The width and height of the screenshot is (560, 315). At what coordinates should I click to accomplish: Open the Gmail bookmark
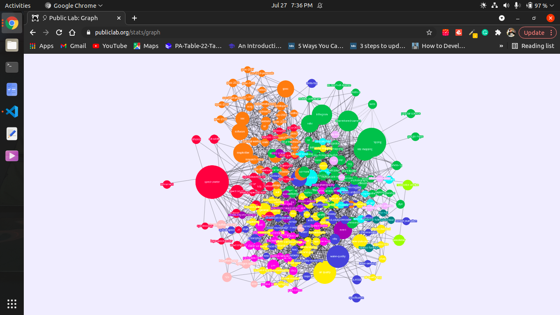click(73, 46)
